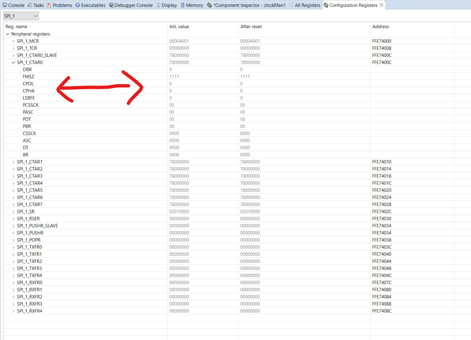This screenshot has width=471, height=340.
Task: Click the Debugger Console view icon
Action: [111, 5]
